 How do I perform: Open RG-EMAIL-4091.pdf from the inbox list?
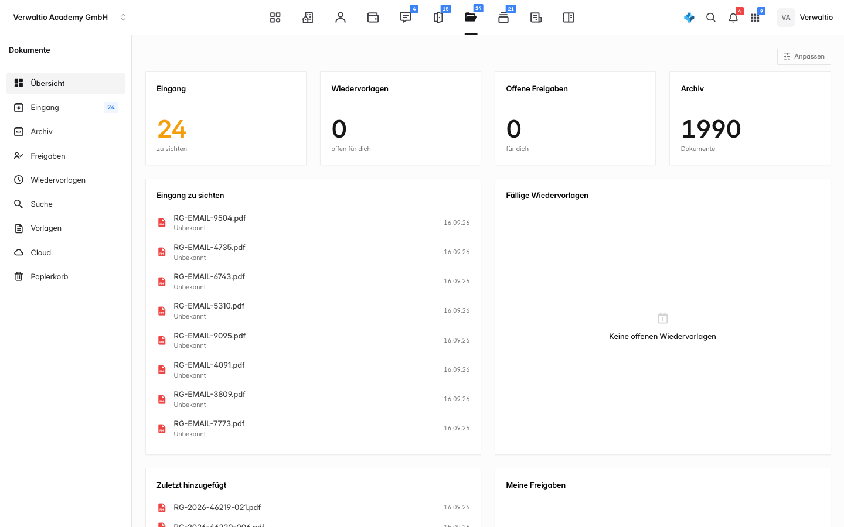click(x=313, y=369)
